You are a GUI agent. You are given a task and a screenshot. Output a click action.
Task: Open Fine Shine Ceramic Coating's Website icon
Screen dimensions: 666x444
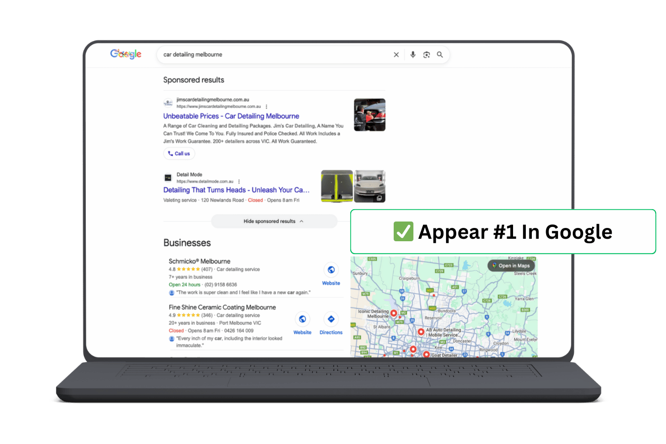pyautogui.click(x=302, y=319)
